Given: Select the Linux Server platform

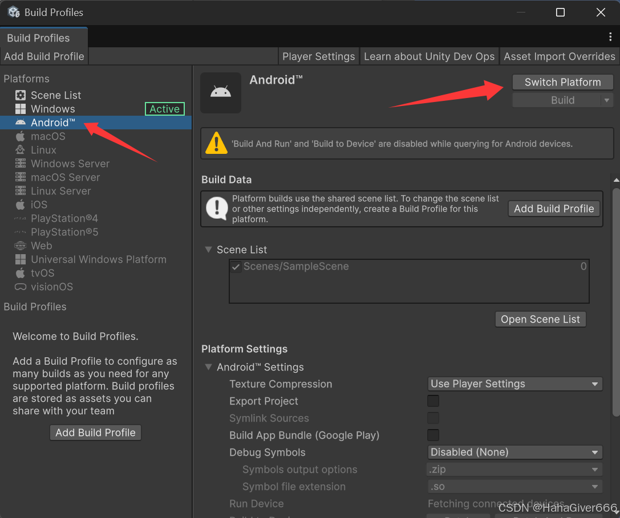Looking at the screenshot, I should [x=96, y=191].
